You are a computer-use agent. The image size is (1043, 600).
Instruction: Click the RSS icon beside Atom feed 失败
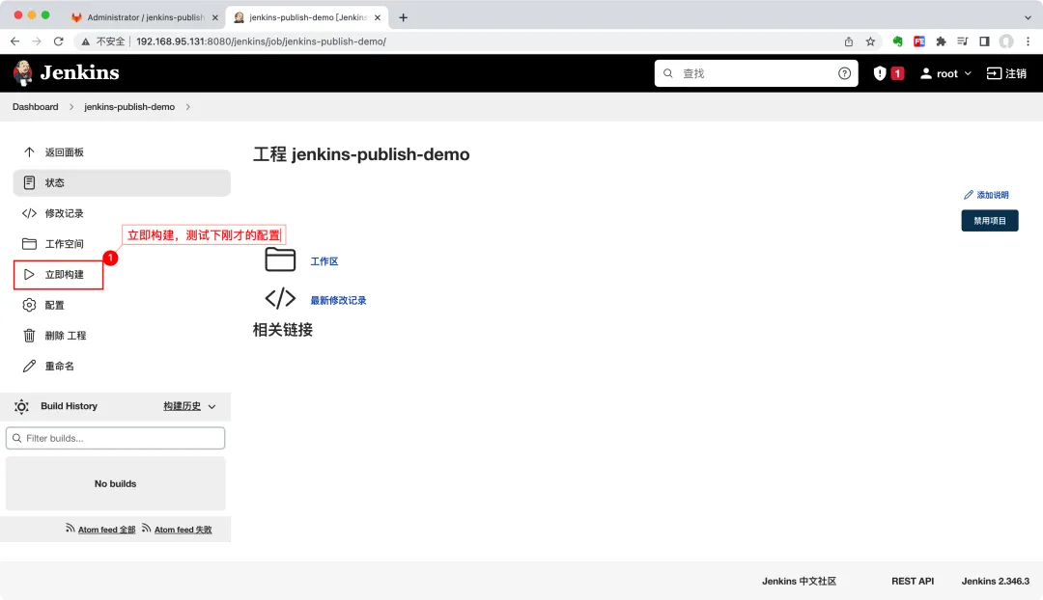pyautogui.click(x=147, y=529)
